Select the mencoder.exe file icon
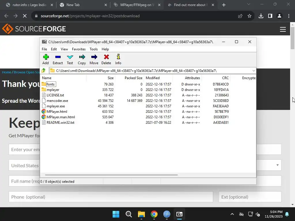 tap(44, 100)
